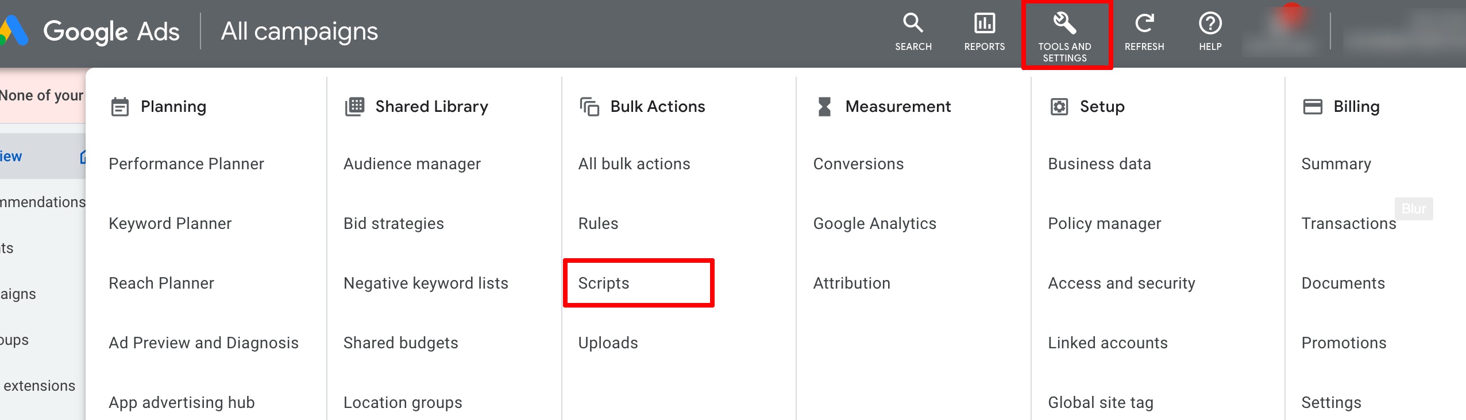This screenshot has height=420, width=1466.
Task: Open the Help question mark icon
Action: coord(1210,23)
